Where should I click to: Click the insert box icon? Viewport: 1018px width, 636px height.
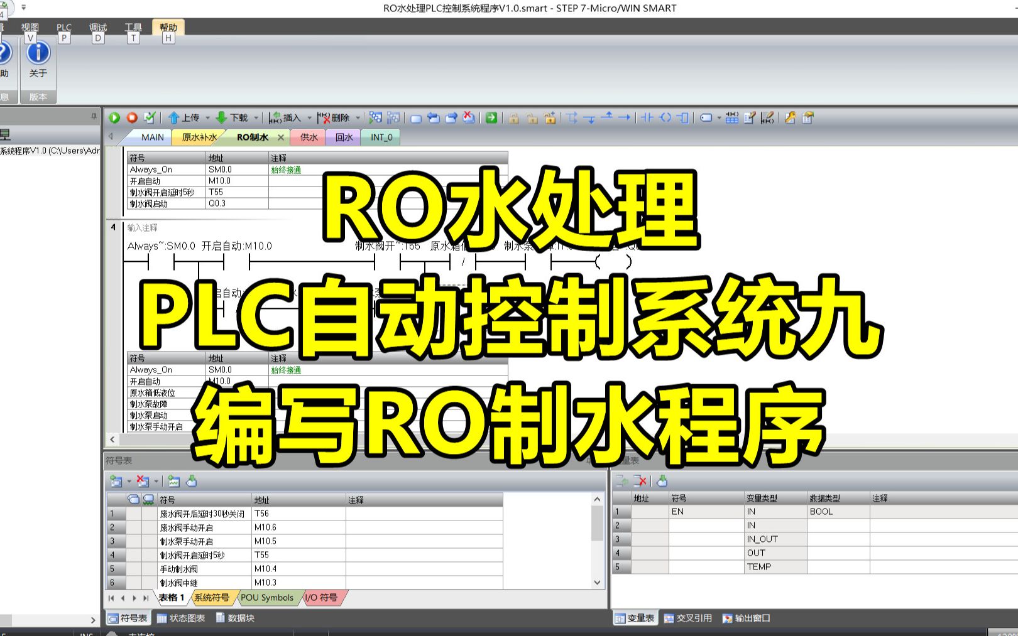point(682,117)
